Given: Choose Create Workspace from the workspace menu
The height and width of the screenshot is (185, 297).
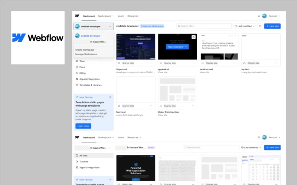Looking at the screenshot, I should click(85, 50).
